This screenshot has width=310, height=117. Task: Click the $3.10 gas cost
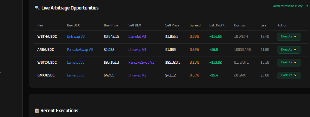click(x=265, y=62)
